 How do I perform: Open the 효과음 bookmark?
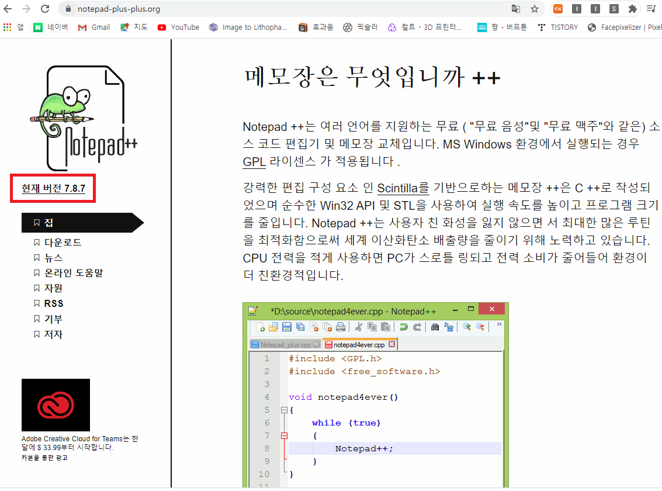[x=316, y=27]
